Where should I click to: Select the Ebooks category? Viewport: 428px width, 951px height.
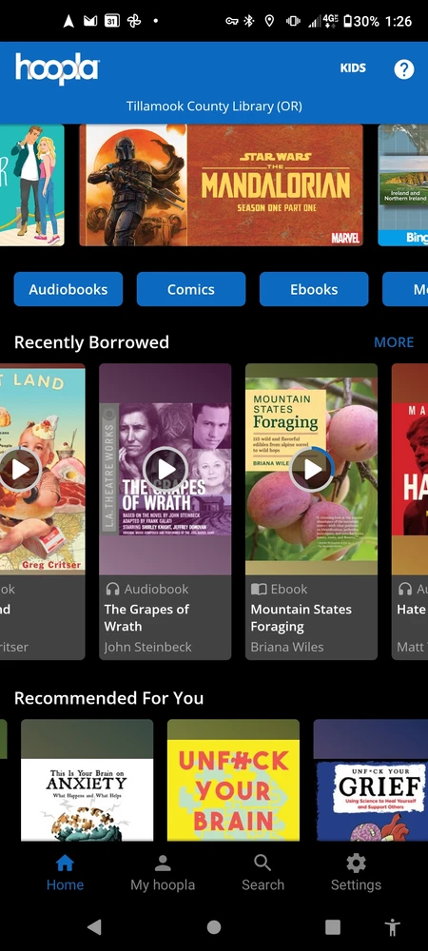point(314,289)
